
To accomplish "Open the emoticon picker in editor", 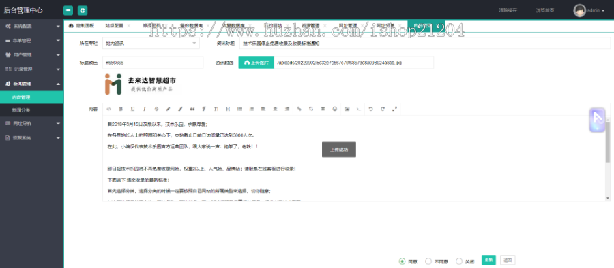I will point(335,109).
